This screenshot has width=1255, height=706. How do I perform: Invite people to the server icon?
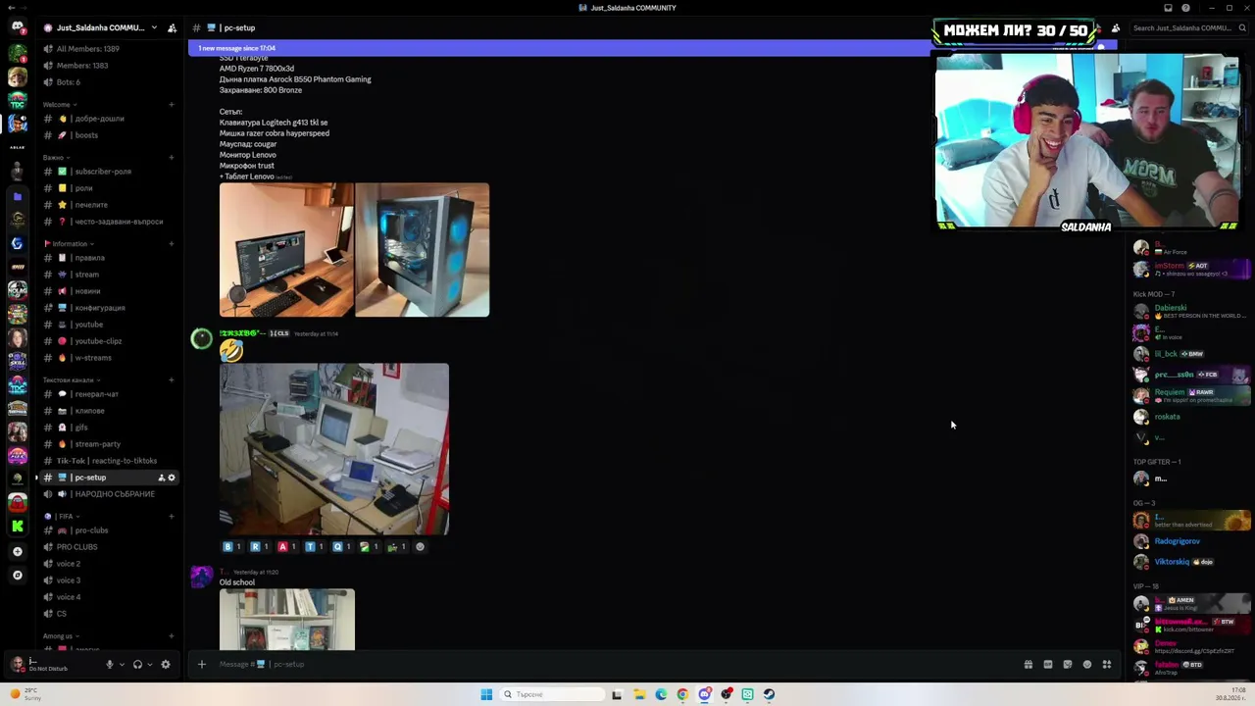(x=173, y=27)
